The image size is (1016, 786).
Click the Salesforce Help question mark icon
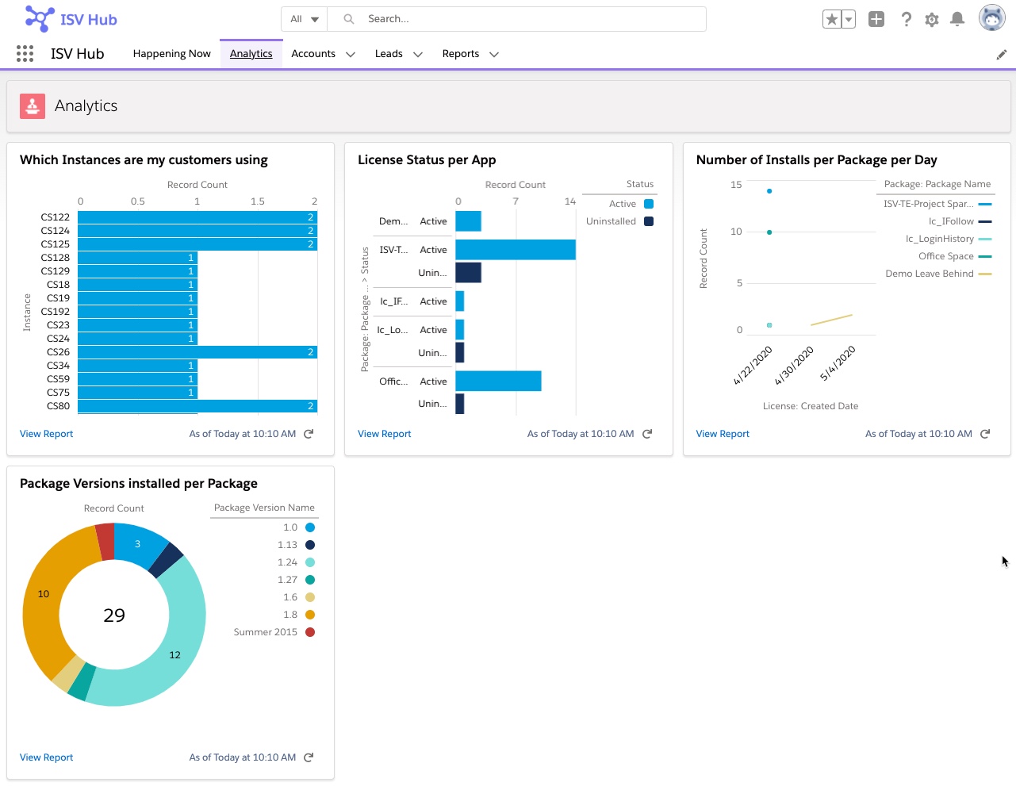tap(906, 19)
